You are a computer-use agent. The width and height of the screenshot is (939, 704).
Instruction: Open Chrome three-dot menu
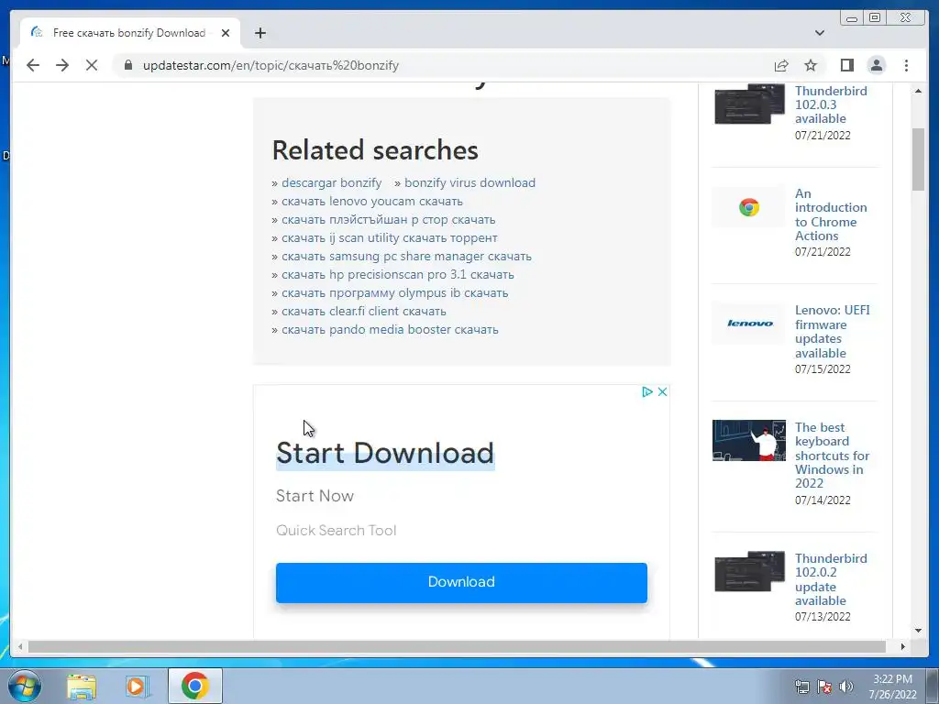(x=906, y=65)
